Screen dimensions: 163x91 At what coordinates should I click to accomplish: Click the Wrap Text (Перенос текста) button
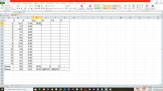[x=50, y=6]
